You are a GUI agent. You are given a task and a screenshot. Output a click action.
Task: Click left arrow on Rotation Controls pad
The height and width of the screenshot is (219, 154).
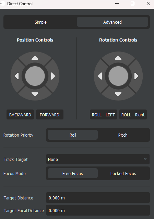(100, 76)
